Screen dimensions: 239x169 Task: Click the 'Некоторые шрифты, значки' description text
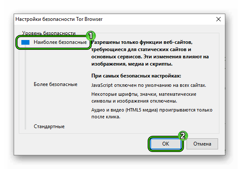144,97
